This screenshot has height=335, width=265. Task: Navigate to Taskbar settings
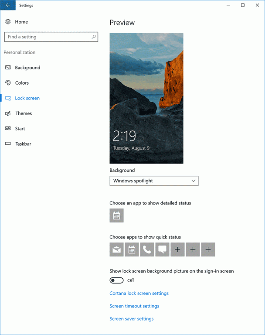pos(23,144)
